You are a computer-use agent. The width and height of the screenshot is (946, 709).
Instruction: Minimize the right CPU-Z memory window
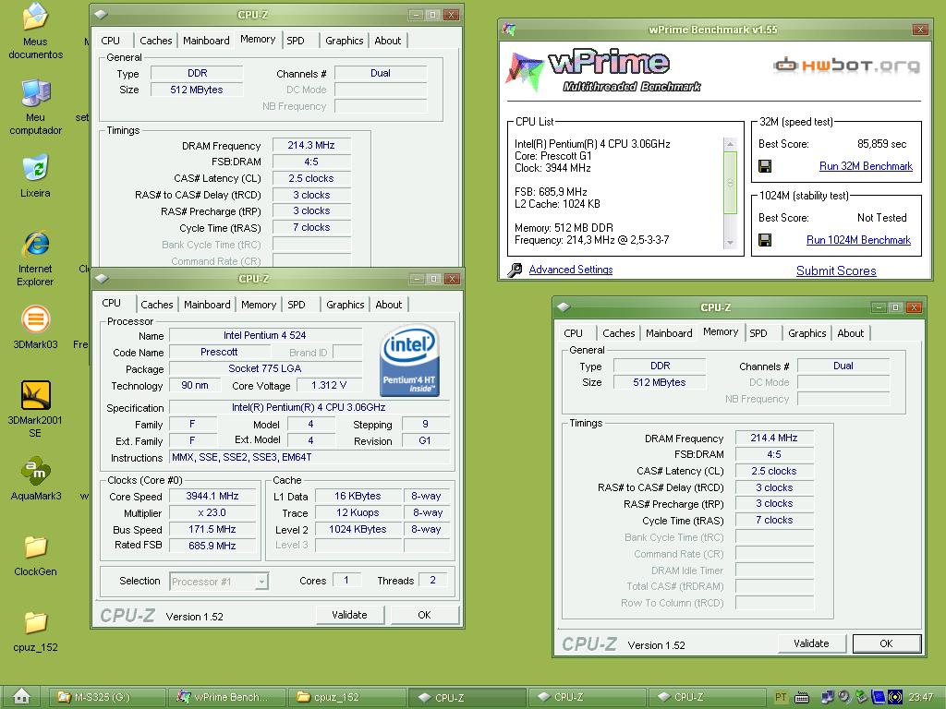click(879, 307)
